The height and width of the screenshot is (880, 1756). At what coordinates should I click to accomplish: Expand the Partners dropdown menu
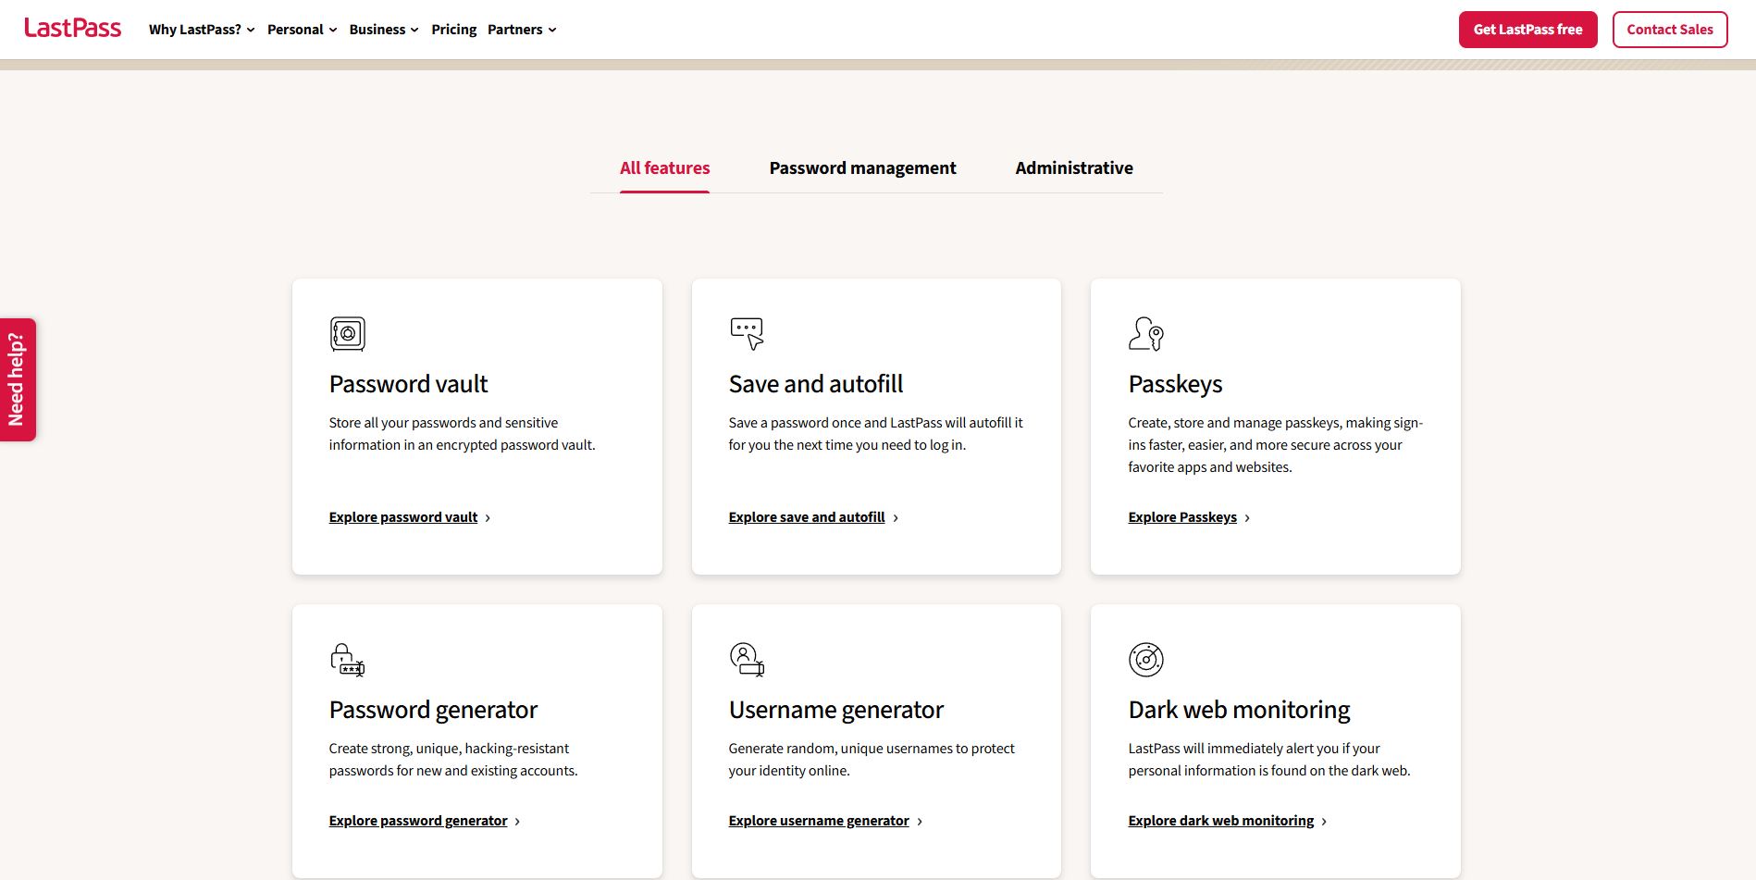[x=522, y=30]
